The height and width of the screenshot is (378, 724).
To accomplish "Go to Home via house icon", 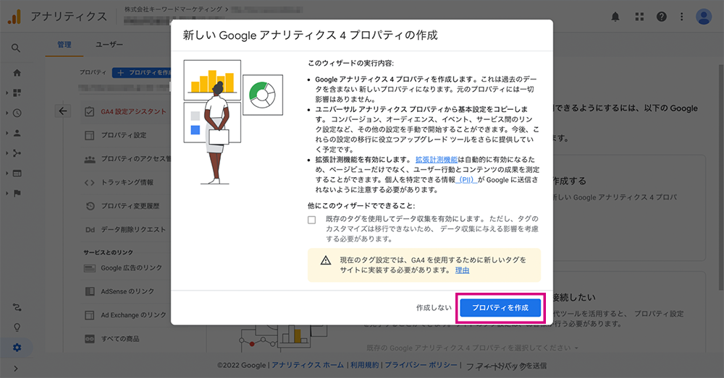I will 17,73.
